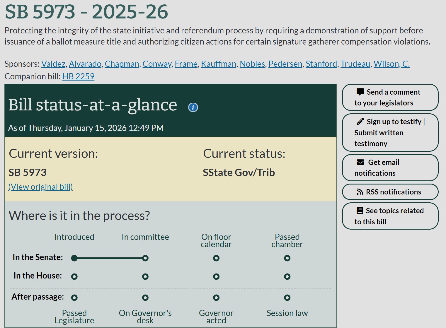Click the envelope icon in Get email notifications
This screenshot has height=328, width=446.
coord(360,162)
